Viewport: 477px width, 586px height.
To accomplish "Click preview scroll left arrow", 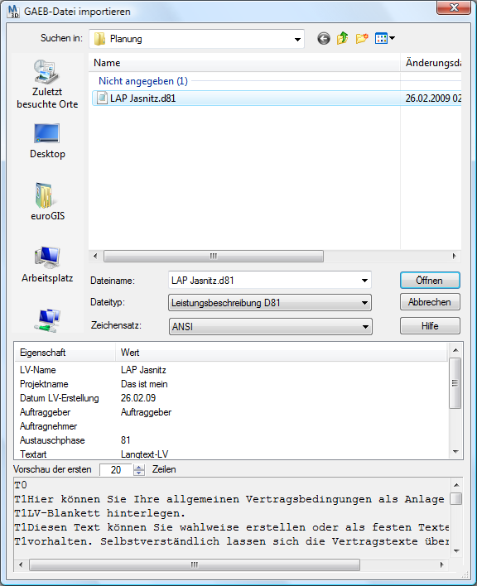I will 21,564.
